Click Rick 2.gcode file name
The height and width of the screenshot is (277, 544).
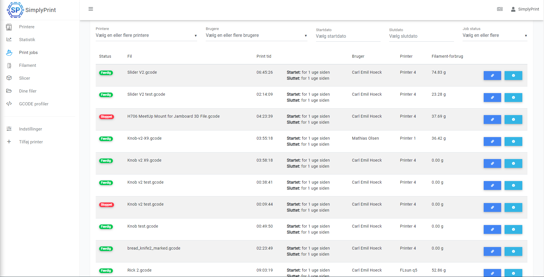pyautogui.click(x=139, y=270)
